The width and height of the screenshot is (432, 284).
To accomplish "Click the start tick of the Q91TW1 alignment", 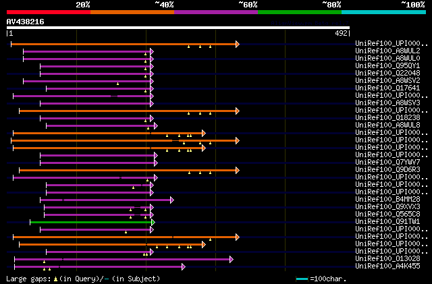I will [30, 223].
